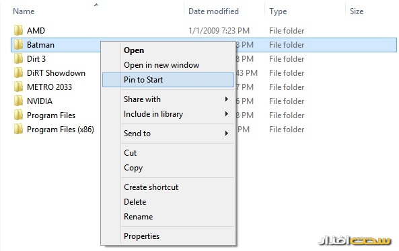Click the Dirt 3 folder icon
399x251 pixels.
point(18,58)
